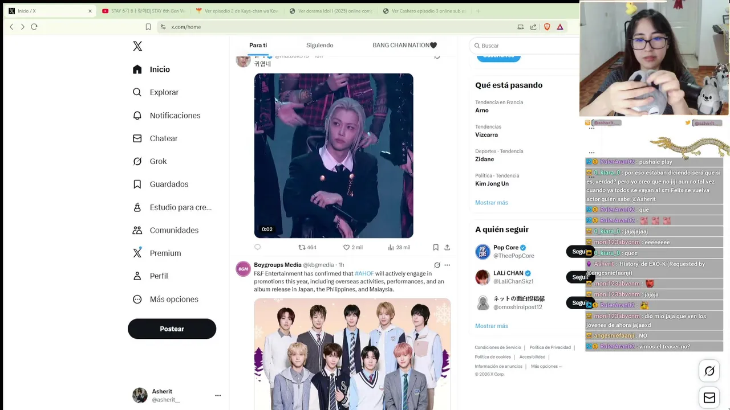Switch to Kaya-chan episodio 2 tab

click(237, 11)
